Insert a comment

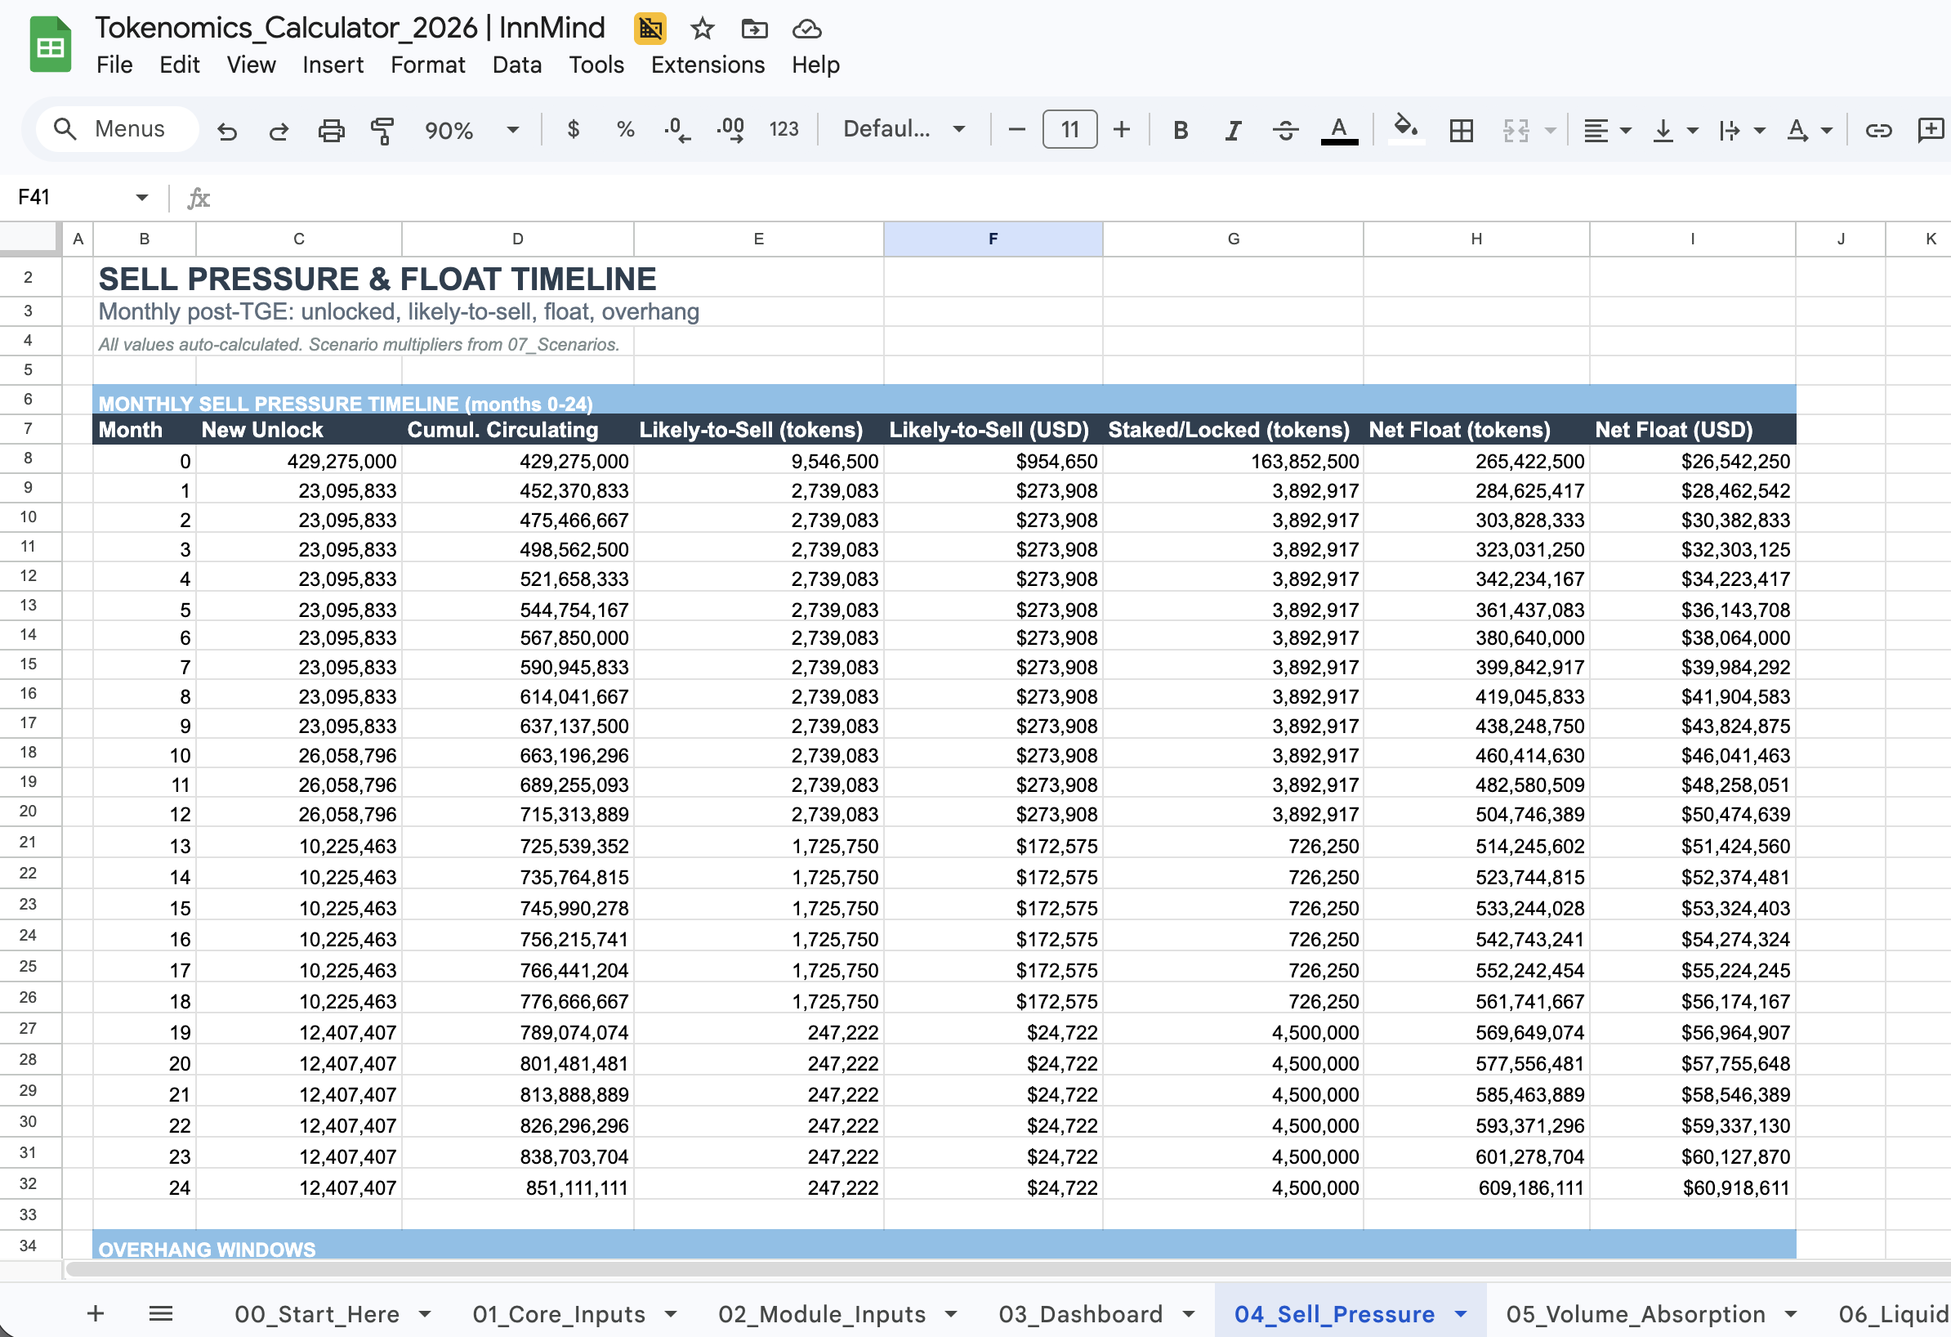[x=1930, y=129]
